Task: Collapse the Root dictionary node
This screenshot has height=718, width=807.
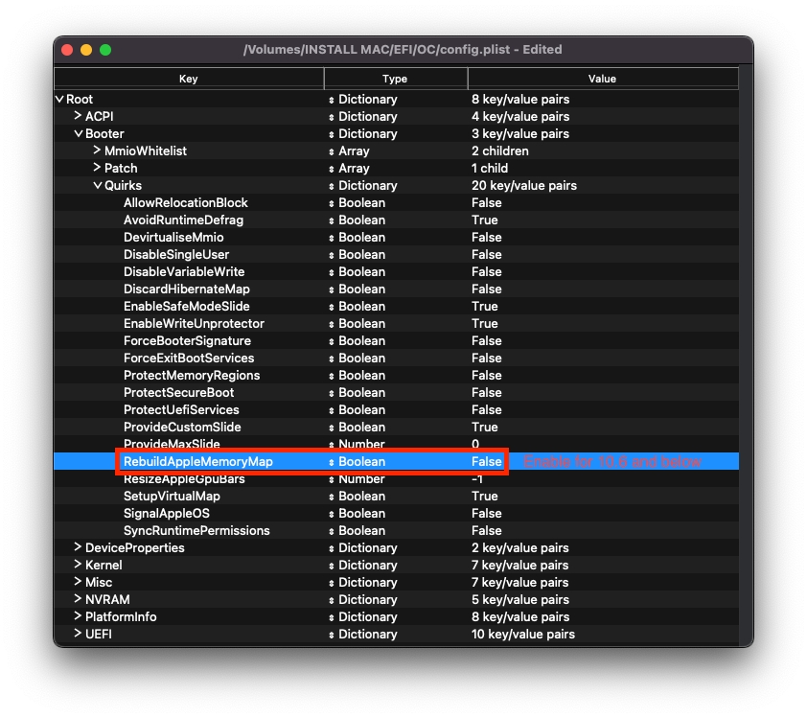Action: click(x=59, y=100)
